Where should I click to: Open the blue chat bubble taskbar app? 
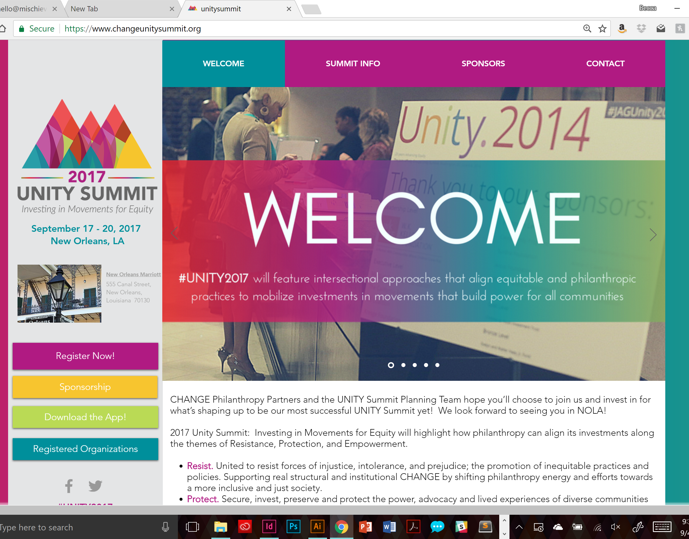pyautogui.click(x=437, y=527)
